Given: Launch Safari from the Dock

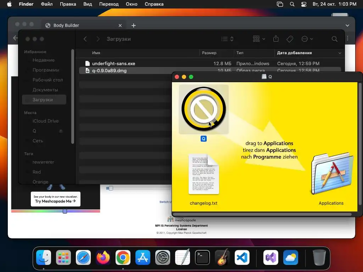Looking at the screenshot, I should pyautogui.click(x=83, y=257).
